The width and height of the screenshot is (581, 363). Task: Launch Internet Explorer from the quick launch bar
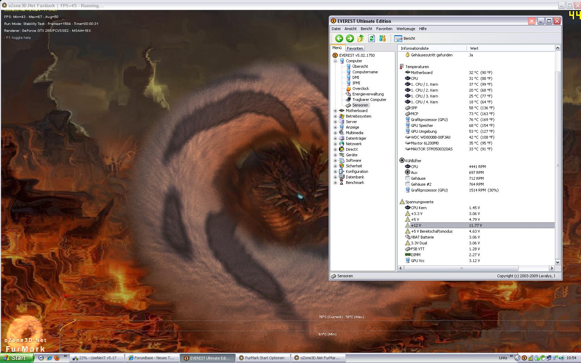49,358
